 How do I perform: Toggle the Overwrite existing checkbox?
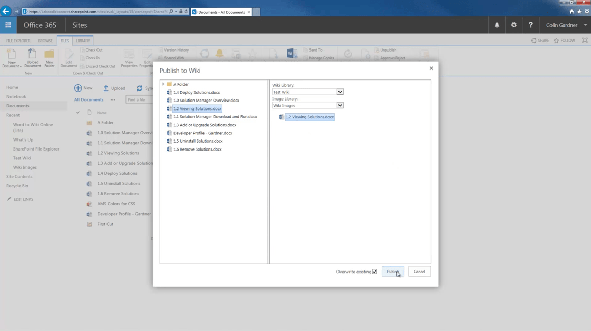(375, 272)
